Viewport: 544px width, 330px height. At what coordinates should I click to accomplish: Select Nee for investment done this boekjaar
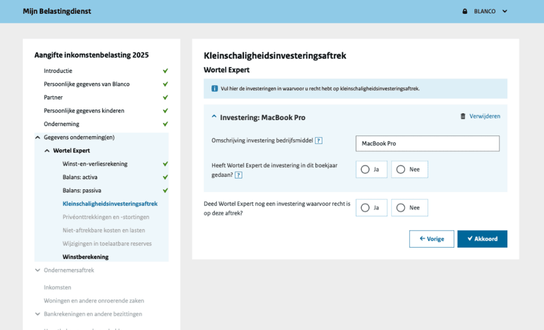[x=401, y=170]
